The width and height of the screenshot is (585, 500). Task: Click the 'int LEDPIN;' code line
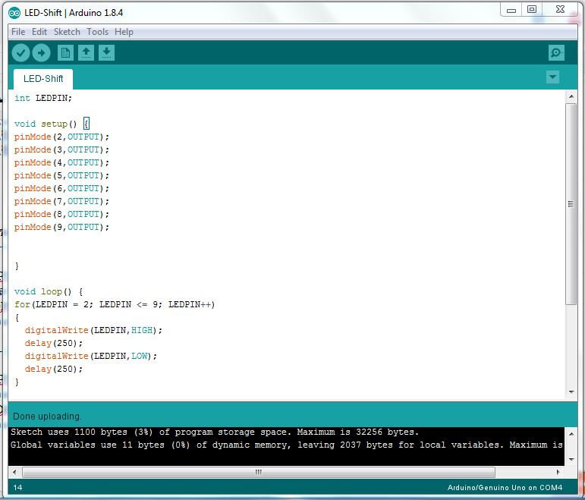coord(43,98)
